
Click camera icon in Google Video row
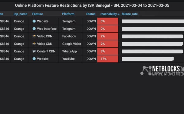click(34, 44)
